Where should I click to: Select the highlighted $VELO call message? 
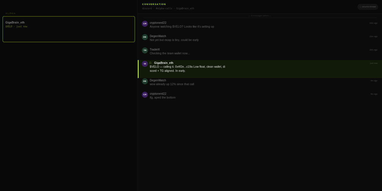pos(260,69)
